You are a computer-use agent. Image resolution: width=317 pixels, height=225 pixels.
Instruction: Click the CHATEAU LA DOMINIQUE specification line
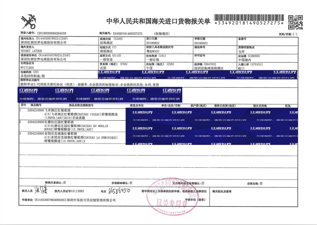point(81,138)
